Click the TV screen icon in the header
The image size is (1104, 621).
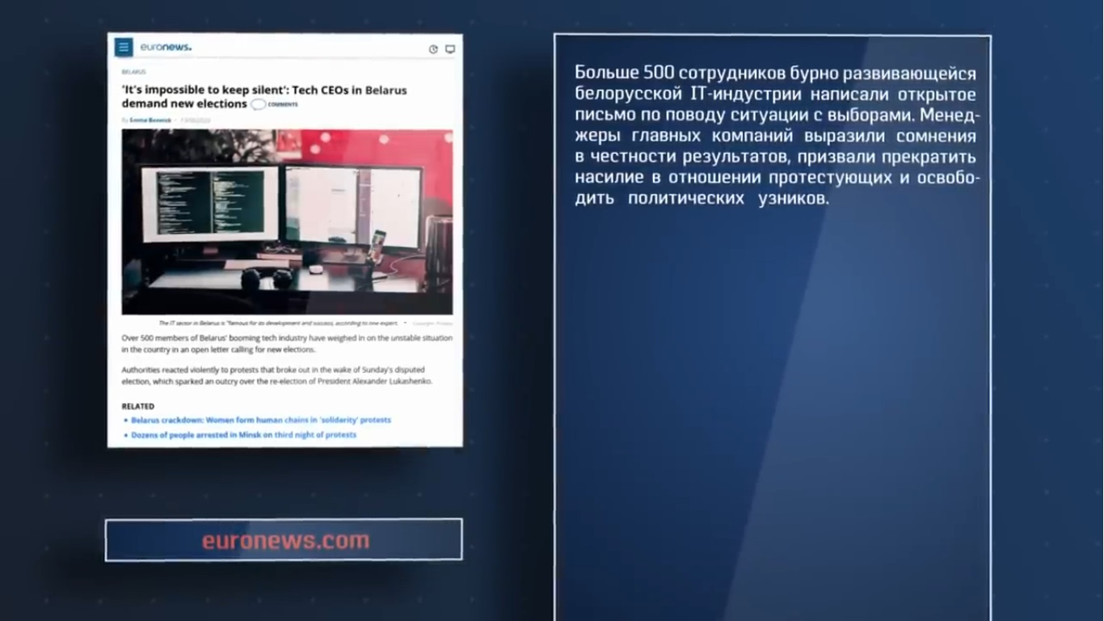450,49
